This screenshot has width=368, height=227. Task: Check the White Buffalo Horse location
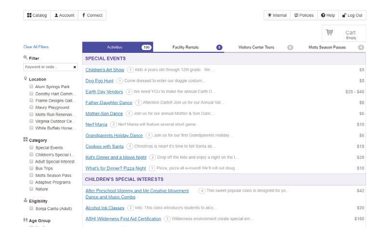[31, 128]
